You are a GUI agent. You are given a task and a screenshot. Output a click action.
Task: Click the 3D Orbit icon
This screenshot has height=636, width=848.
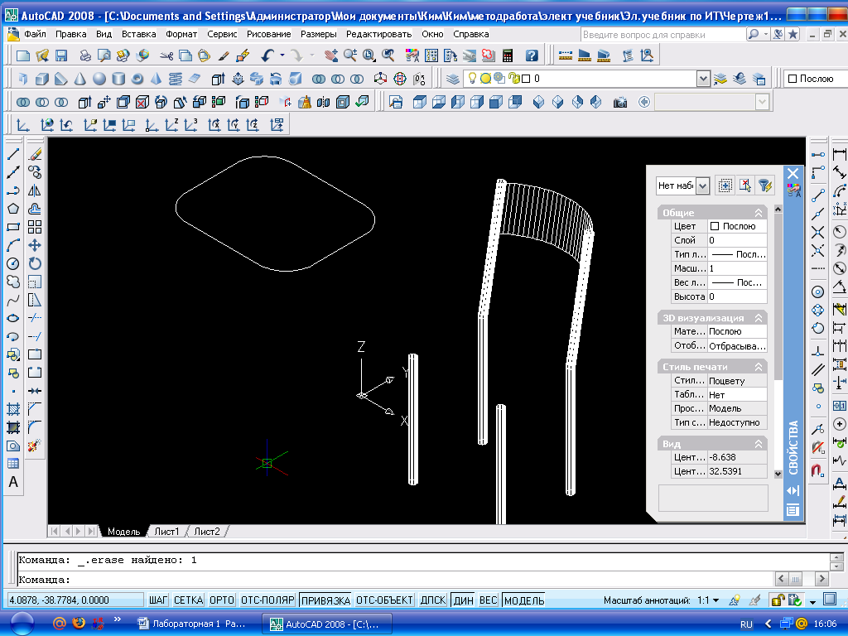point(400,79)
